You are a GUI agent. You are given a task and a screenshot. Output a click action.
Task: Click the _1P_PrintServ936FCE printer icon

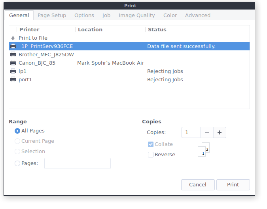[x=13, y=46]
